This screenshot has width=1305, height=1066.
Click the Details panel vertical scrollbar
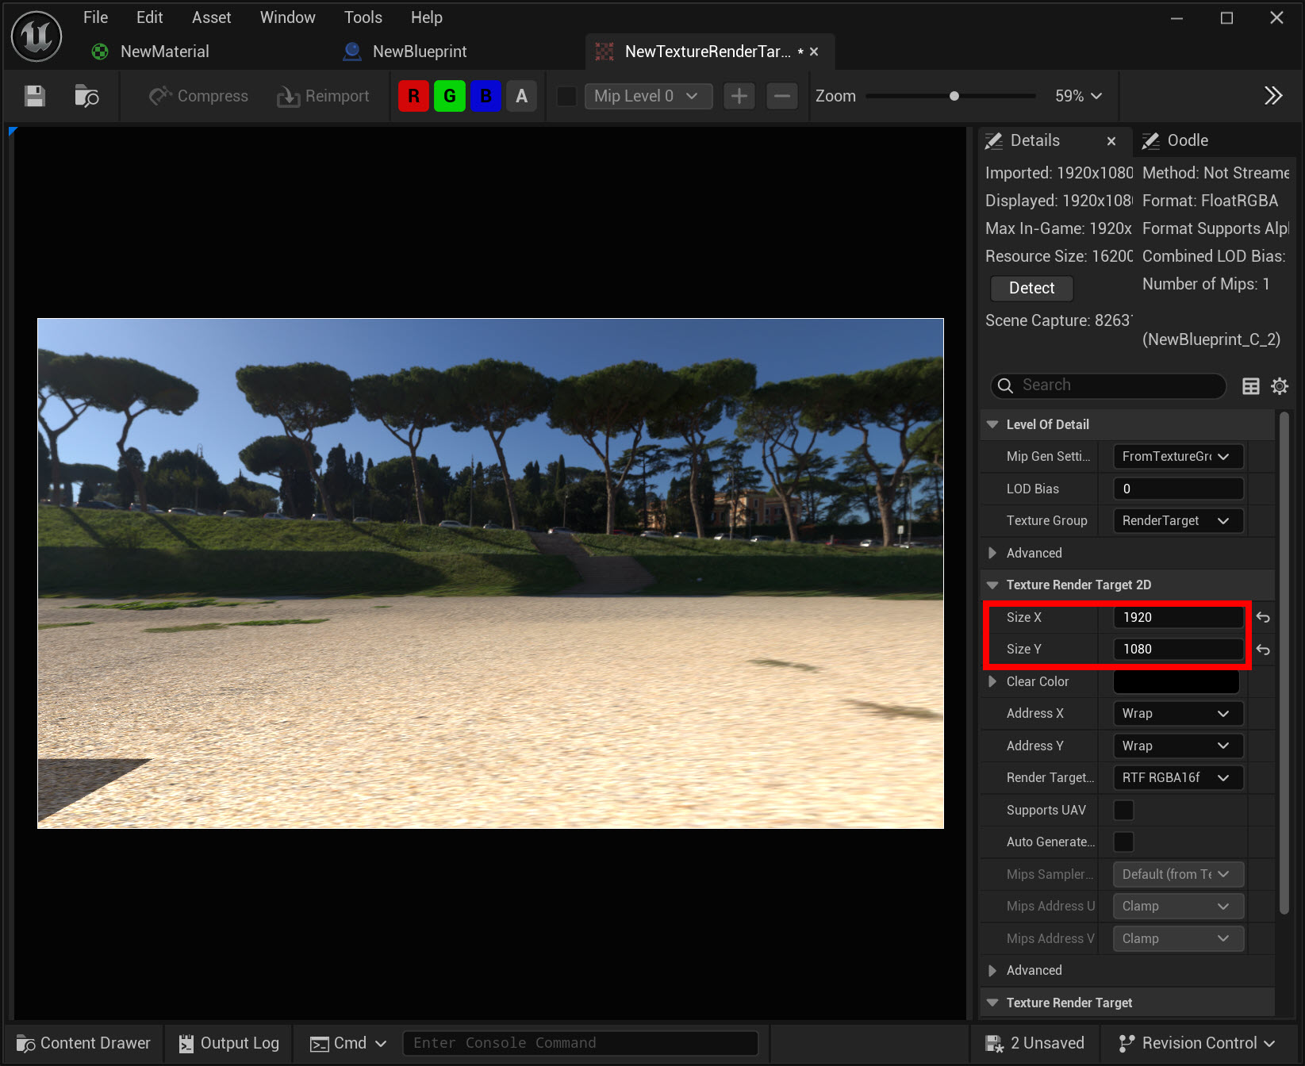point(1284,662)
